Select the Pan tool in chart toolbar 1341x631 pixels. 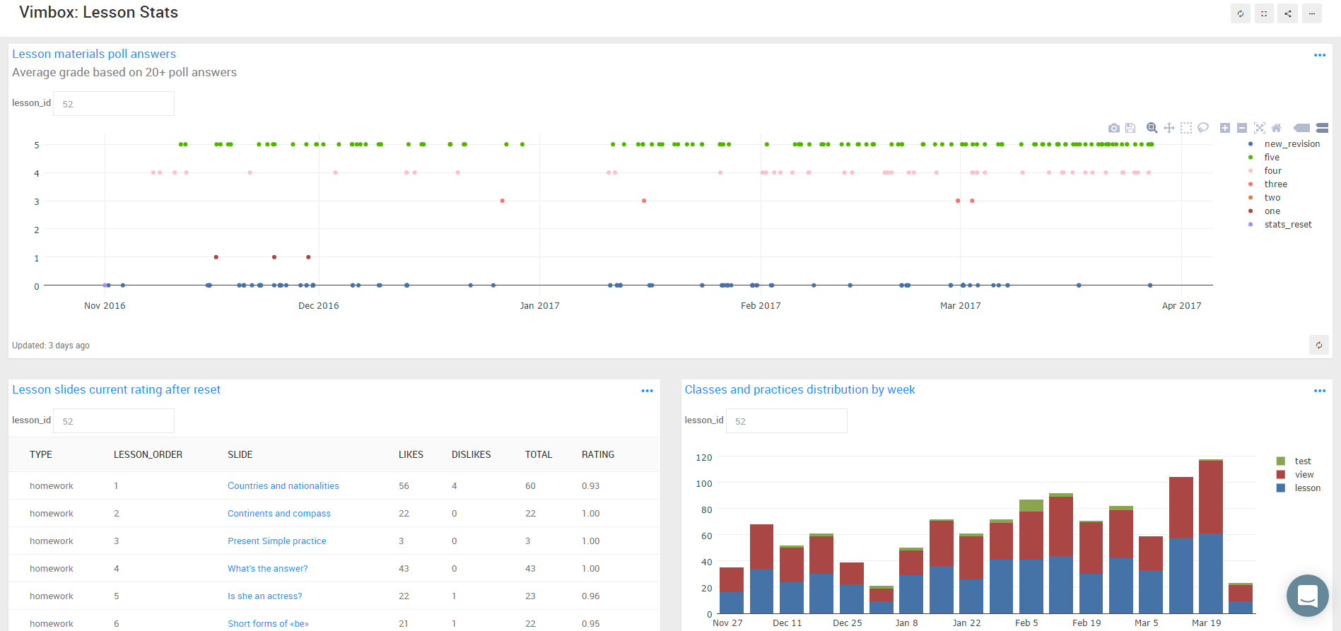[1169, 128]
